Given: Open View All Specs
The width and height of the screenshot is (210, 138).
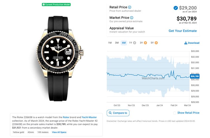Looking at the screenshot, I should coord(59,132).
